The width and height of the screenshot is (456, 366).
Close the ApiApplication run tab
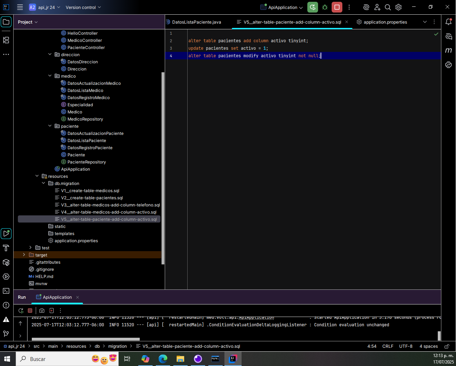coord(78,297)
